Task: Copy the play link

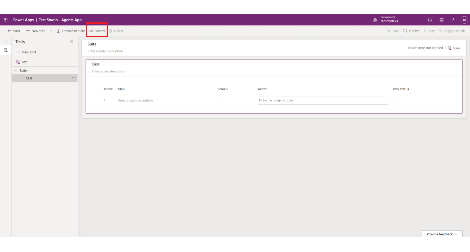Action: tap(452, 31)
